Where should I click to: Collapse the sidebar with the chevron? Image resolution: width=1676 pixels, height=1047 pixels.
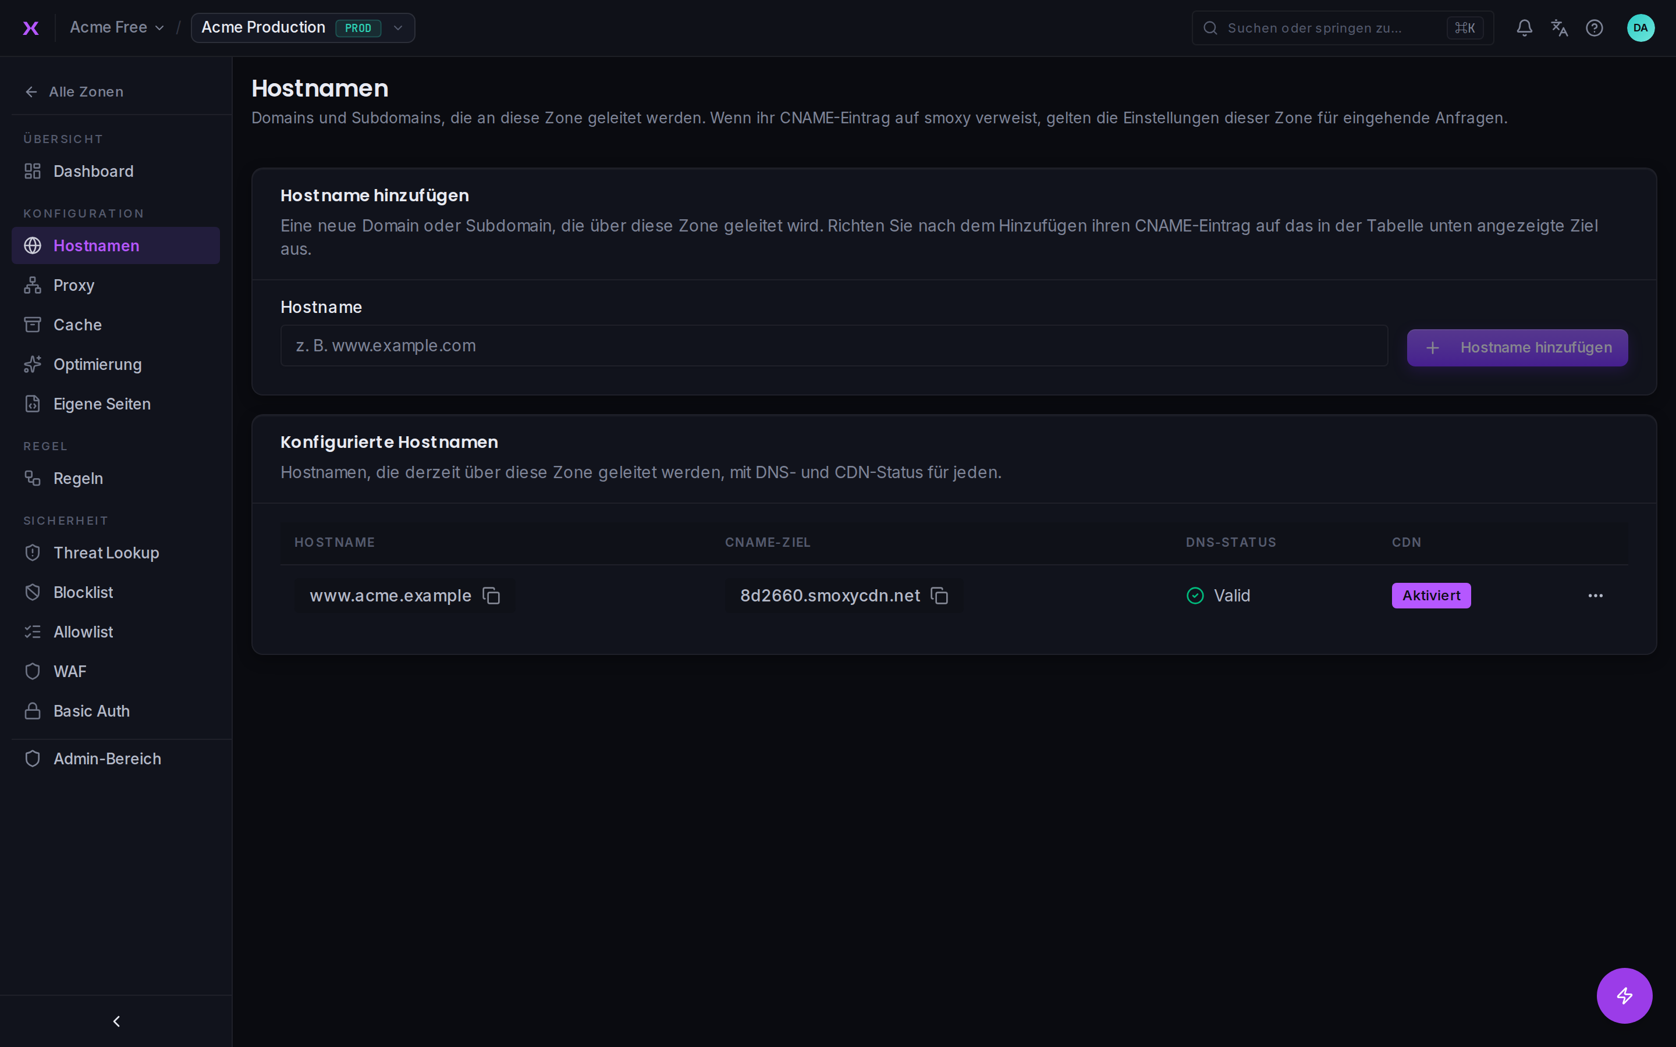(116, 1021)
